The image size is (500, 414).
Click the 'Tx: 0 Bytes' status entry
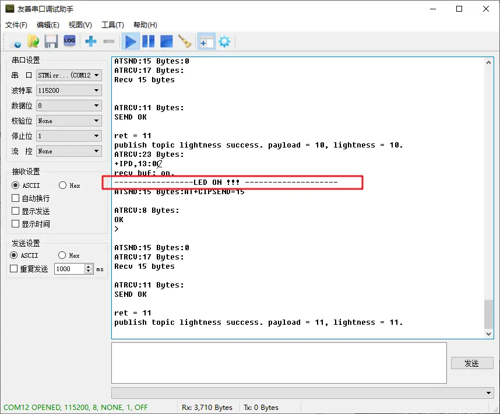click(261, 408)
